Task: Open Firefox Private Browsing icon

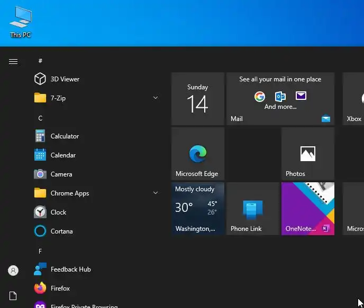Action: (40, 305)
